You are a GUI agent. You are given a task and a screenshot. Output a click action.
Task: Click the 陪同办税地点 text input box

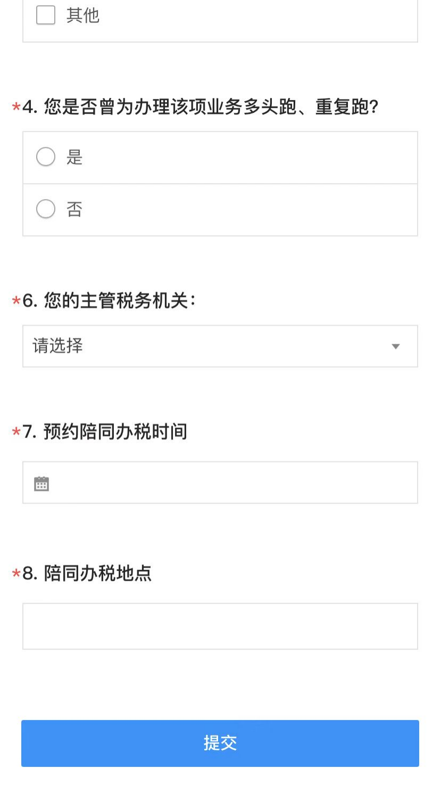click(220, 626)
